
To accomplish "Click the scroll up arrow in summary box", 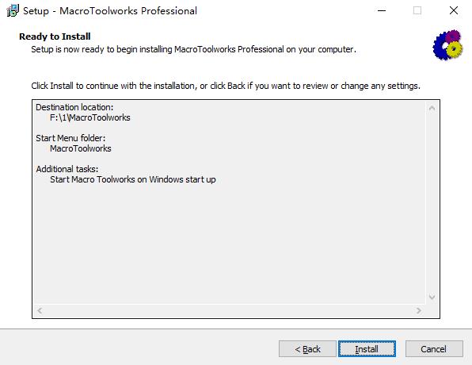I will click(432, 108).
